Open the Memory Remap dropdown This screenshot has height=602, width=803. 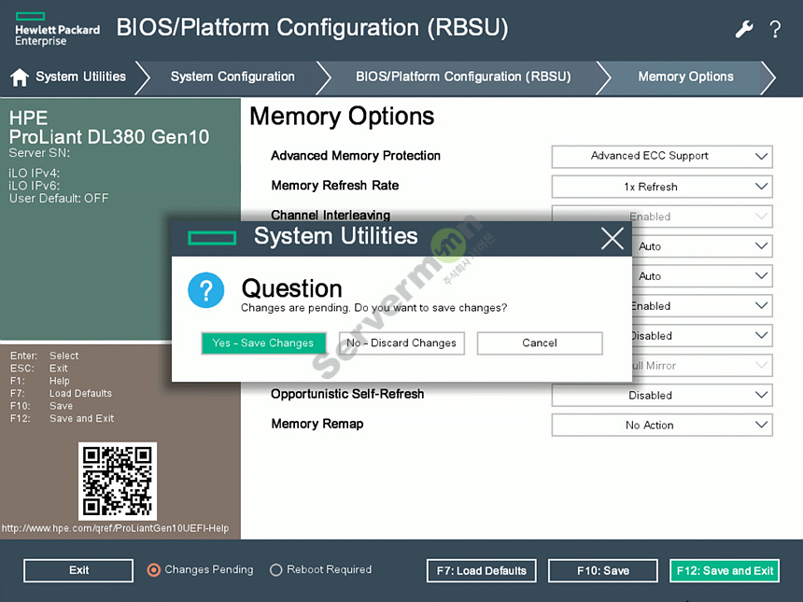[x=662, y=425]
